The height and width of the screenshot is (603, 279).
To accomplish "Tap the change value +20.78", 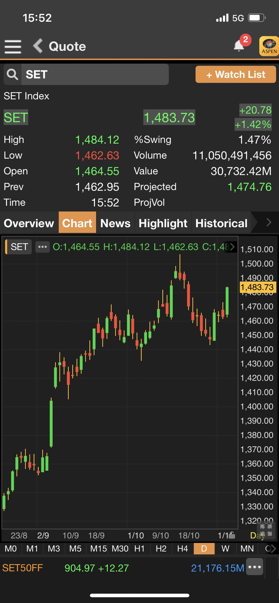I will click(x=255, y=110).
